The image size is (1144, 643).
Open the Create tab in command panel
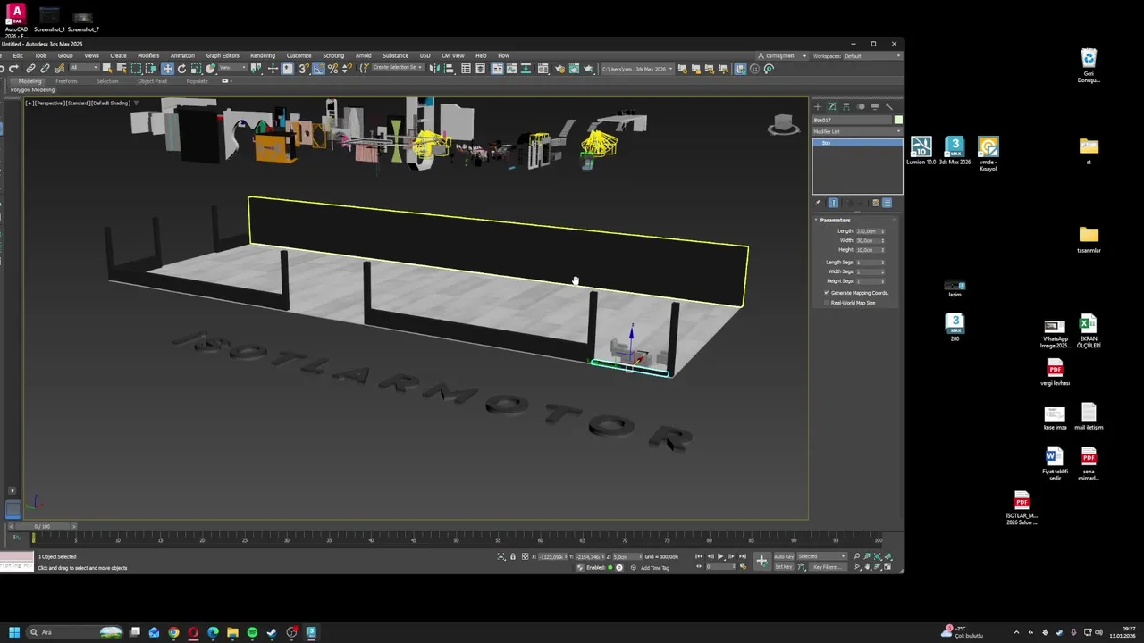817,106
